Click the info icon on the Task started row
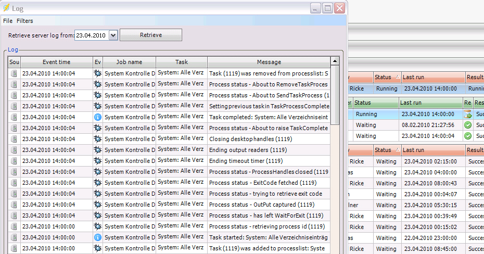Screen dimensions: 484x254 tap(97, 237)
